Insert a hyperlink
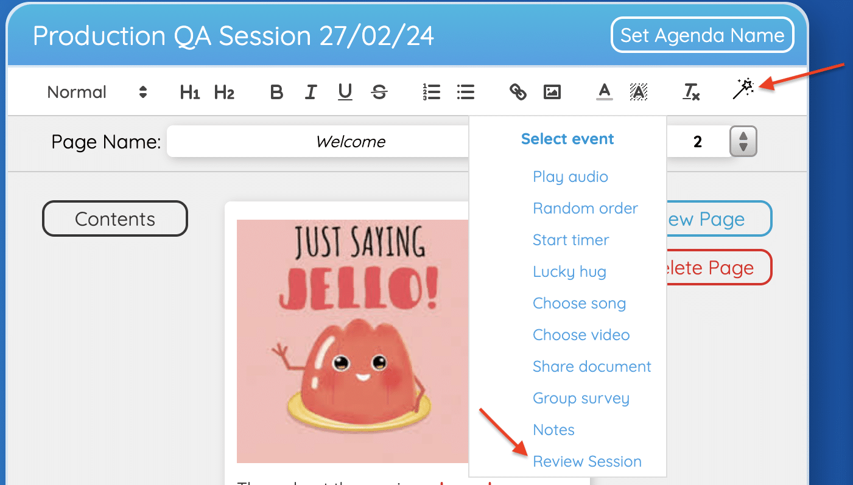Screen dimensions: 853x485 (518, 92)
